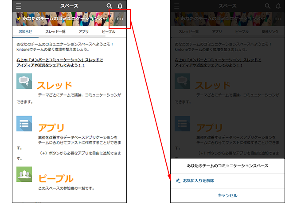Open three-dot options in left space header

pos(120,19)
